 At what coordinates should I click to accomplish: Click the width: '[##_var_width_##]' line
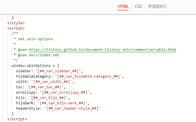(45, 82)
